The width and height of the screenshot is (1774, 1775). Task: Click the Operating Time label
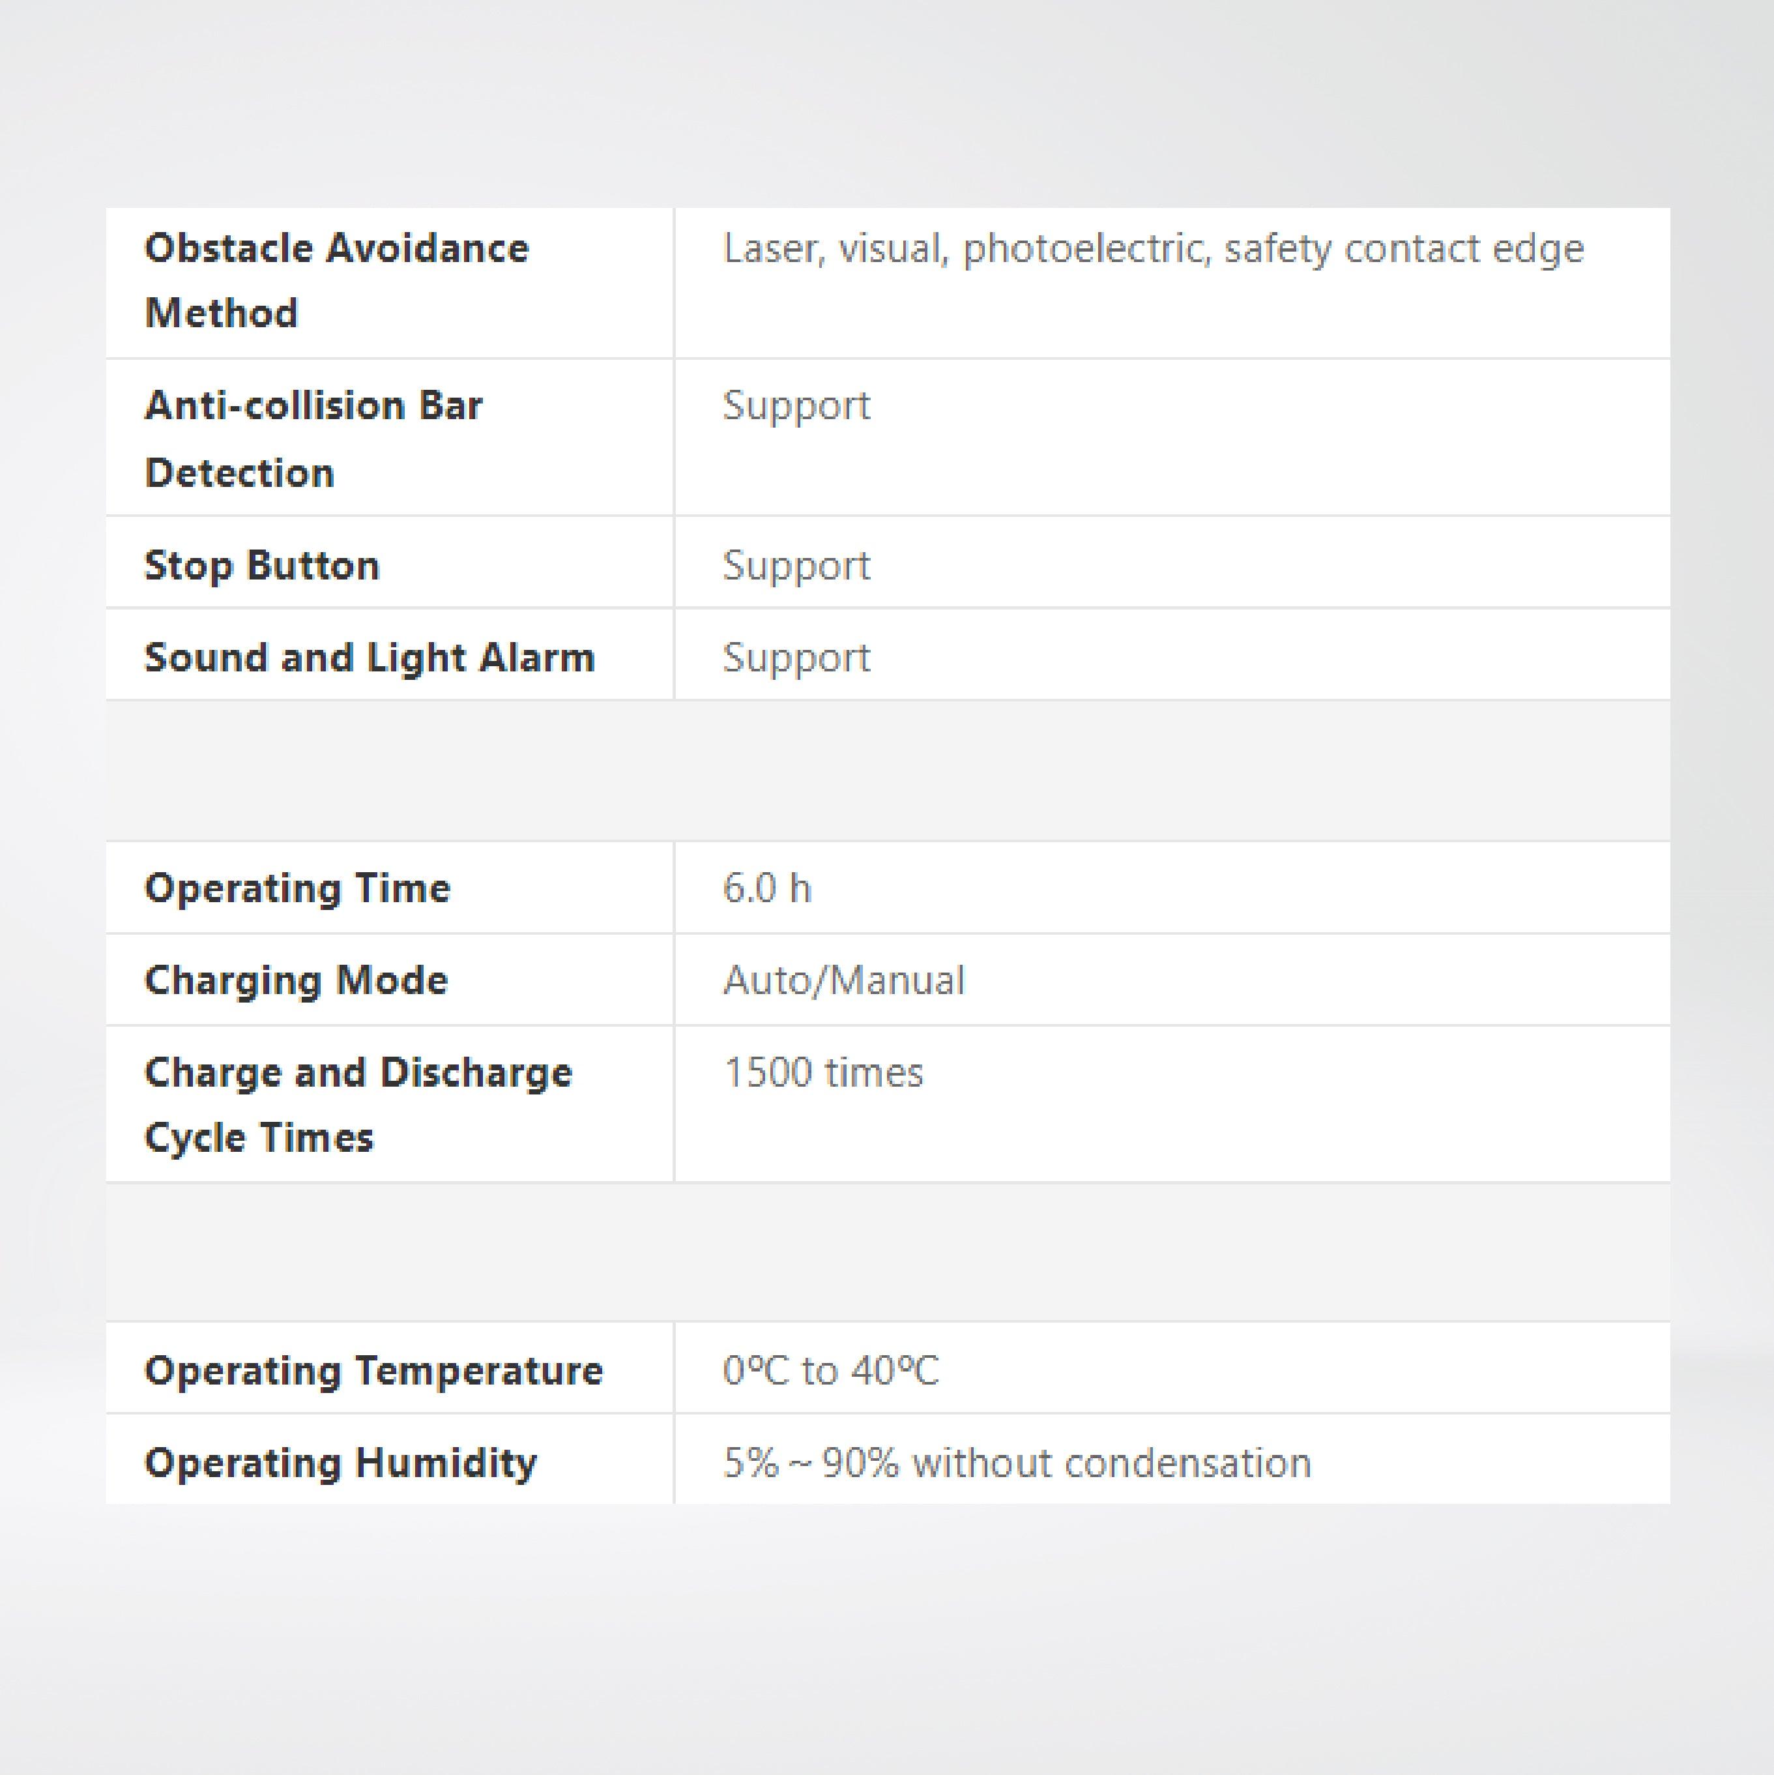[298, 888]
